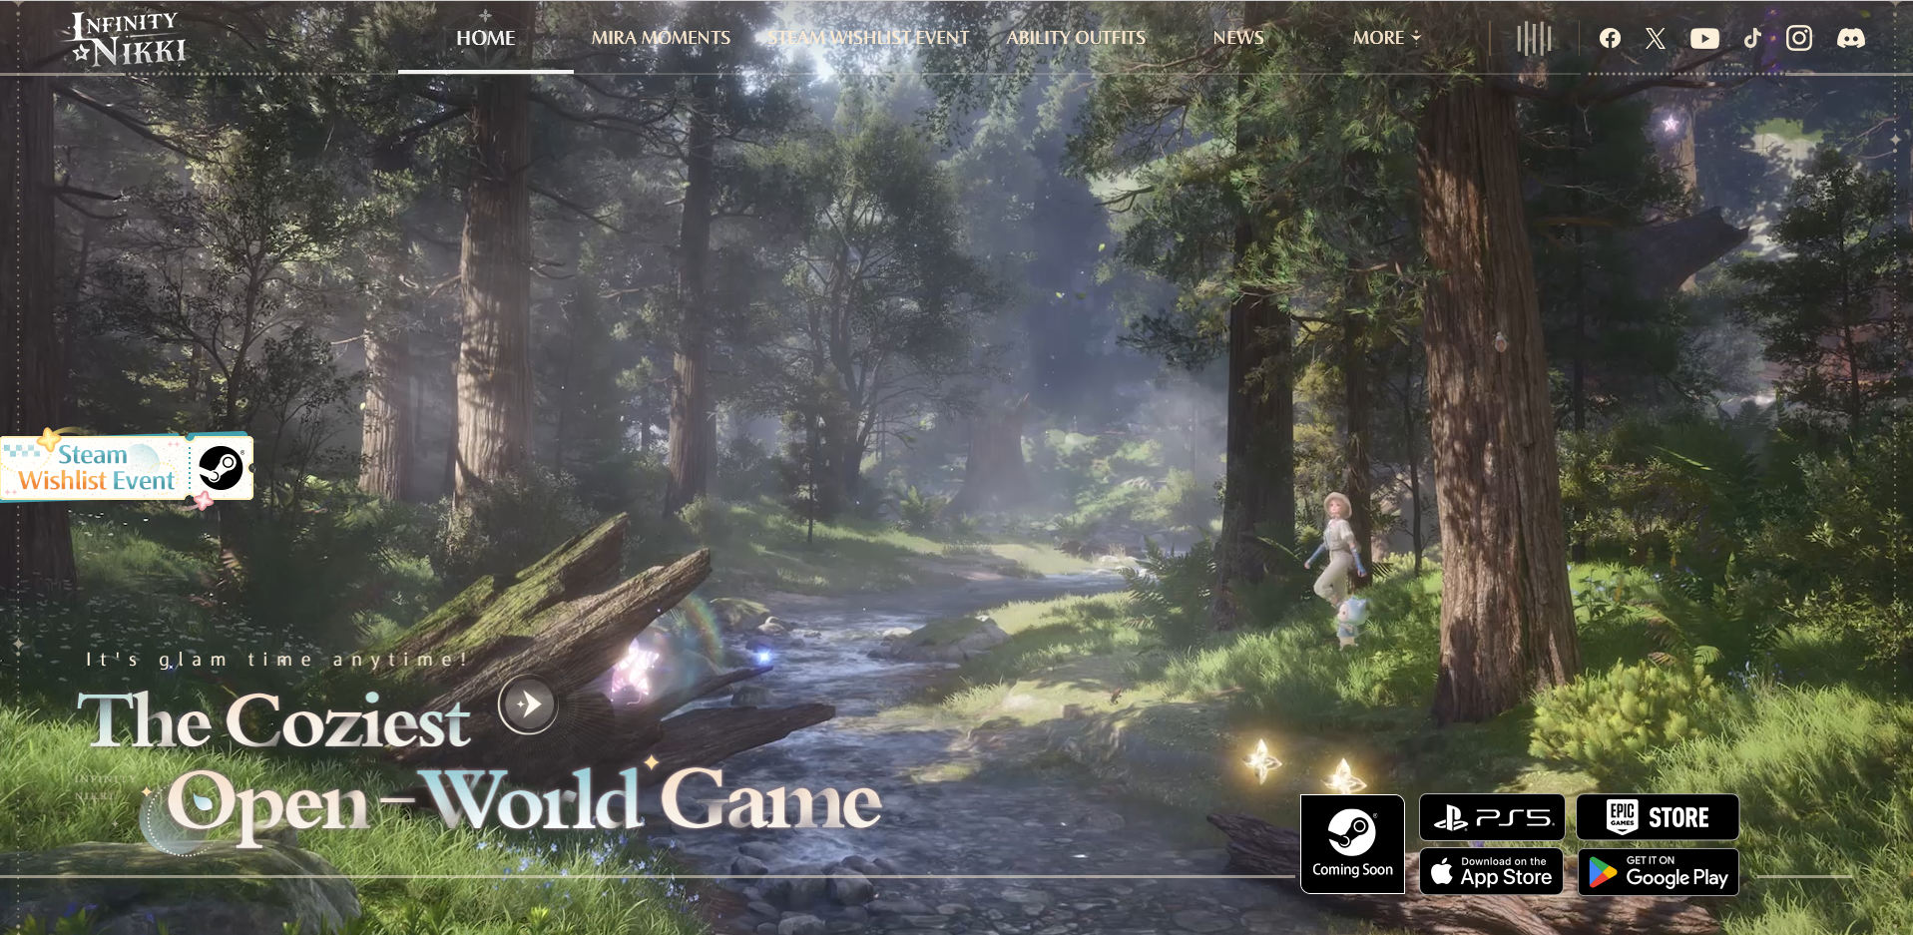Open ABILITY OUTFITS menu item
Viewport: 1913px width, 935px height.
point(1076,38)
